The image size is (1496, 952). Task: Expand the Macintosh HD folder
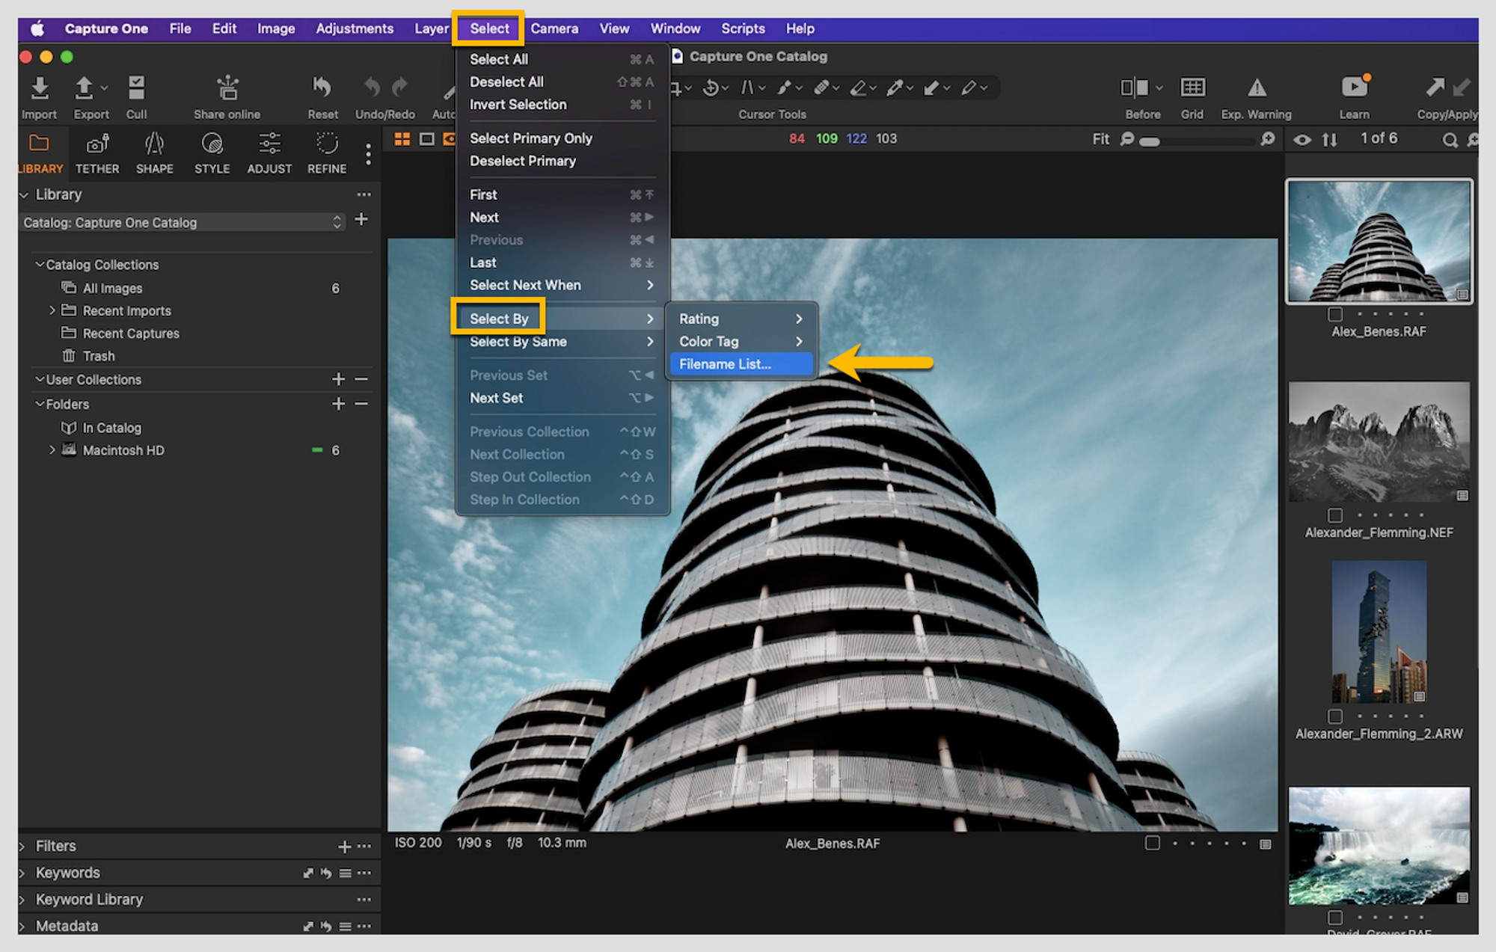[52, 449]
